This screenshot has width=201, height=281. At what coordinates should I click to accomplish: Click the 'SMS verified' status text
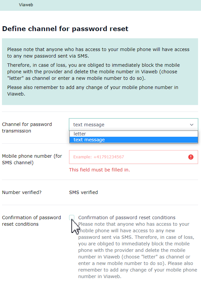coord(83,192)
